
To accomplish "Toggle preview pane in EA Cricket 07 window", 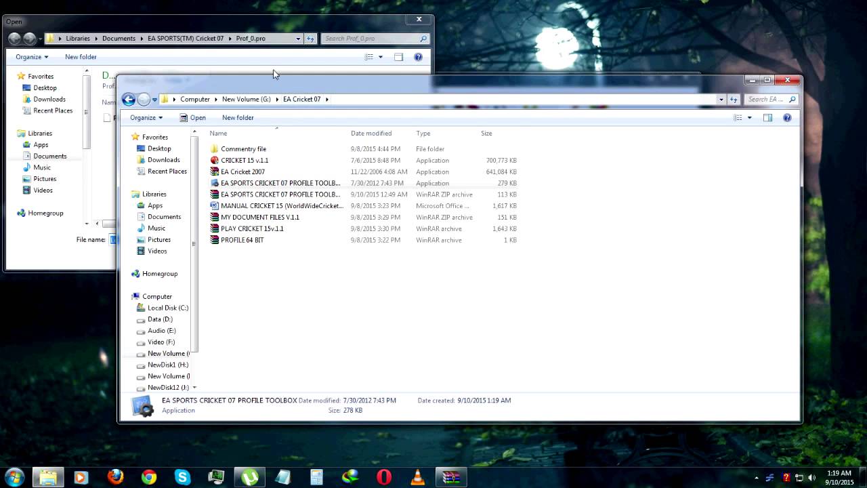I will 767,118.
